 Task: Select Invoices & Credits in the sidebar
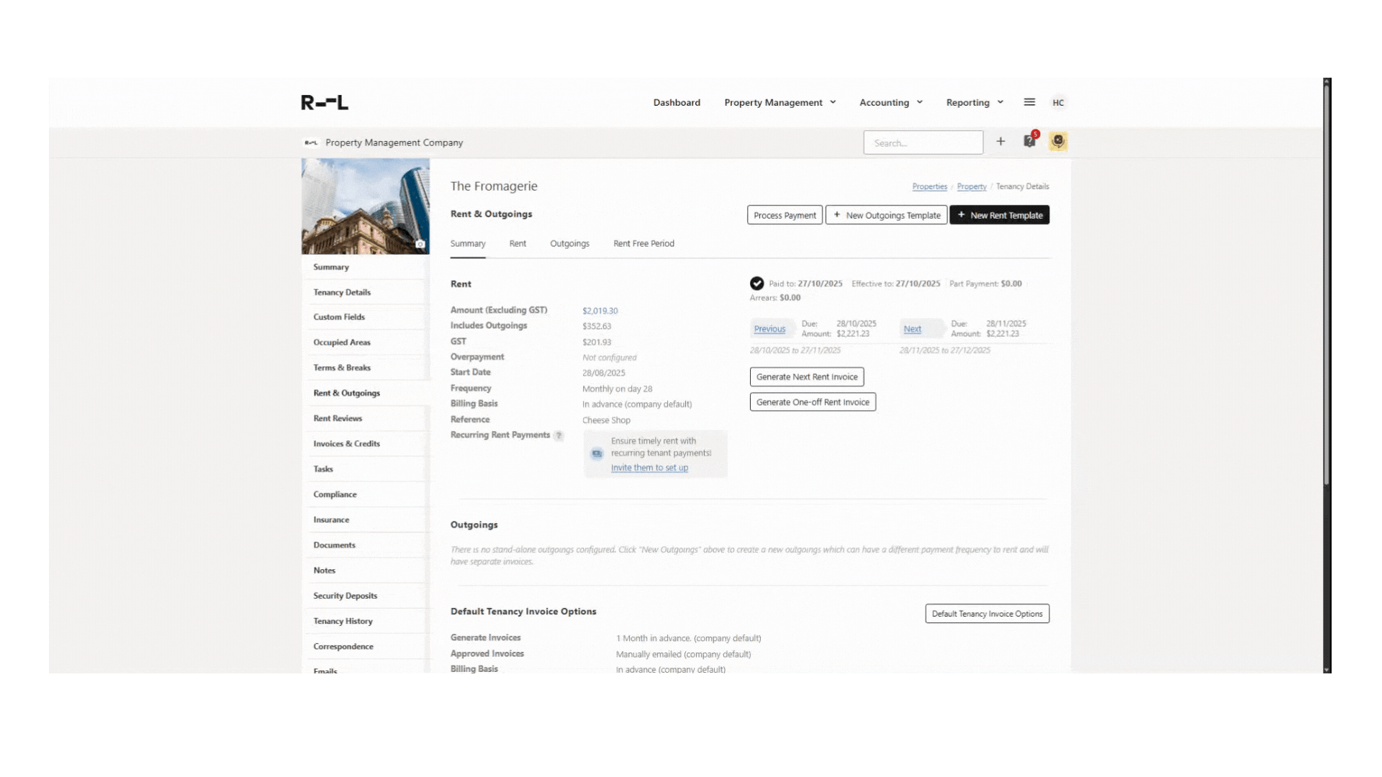point(346,443)
